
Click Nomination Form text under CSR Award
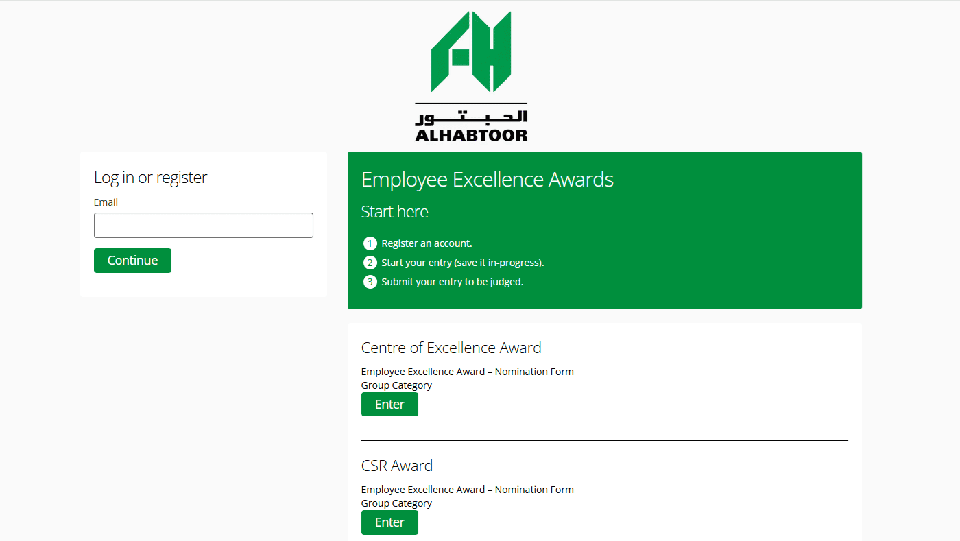point(468,490)
